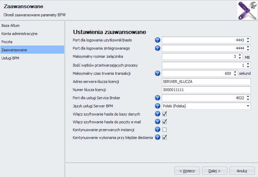Increase the maksymalny rozmiar załącznika value
The height and width of the screenshot is (177, 258).
pos(240,55)
